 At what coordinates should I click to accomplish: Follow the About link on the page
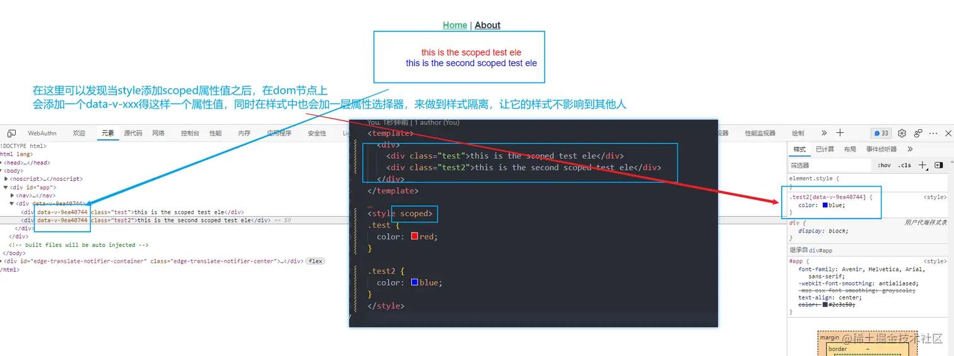tap(487, 25)
